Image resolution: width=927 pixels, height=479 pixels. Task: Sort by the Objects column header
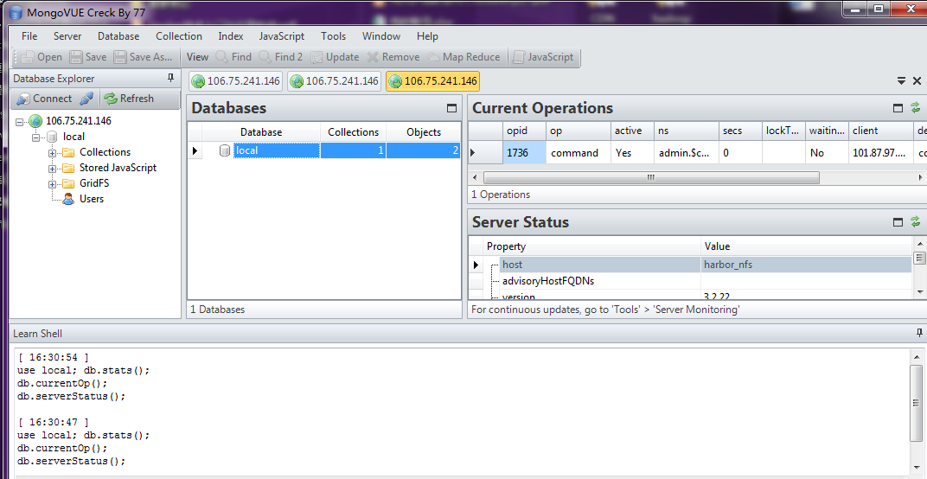click(424, 132)
